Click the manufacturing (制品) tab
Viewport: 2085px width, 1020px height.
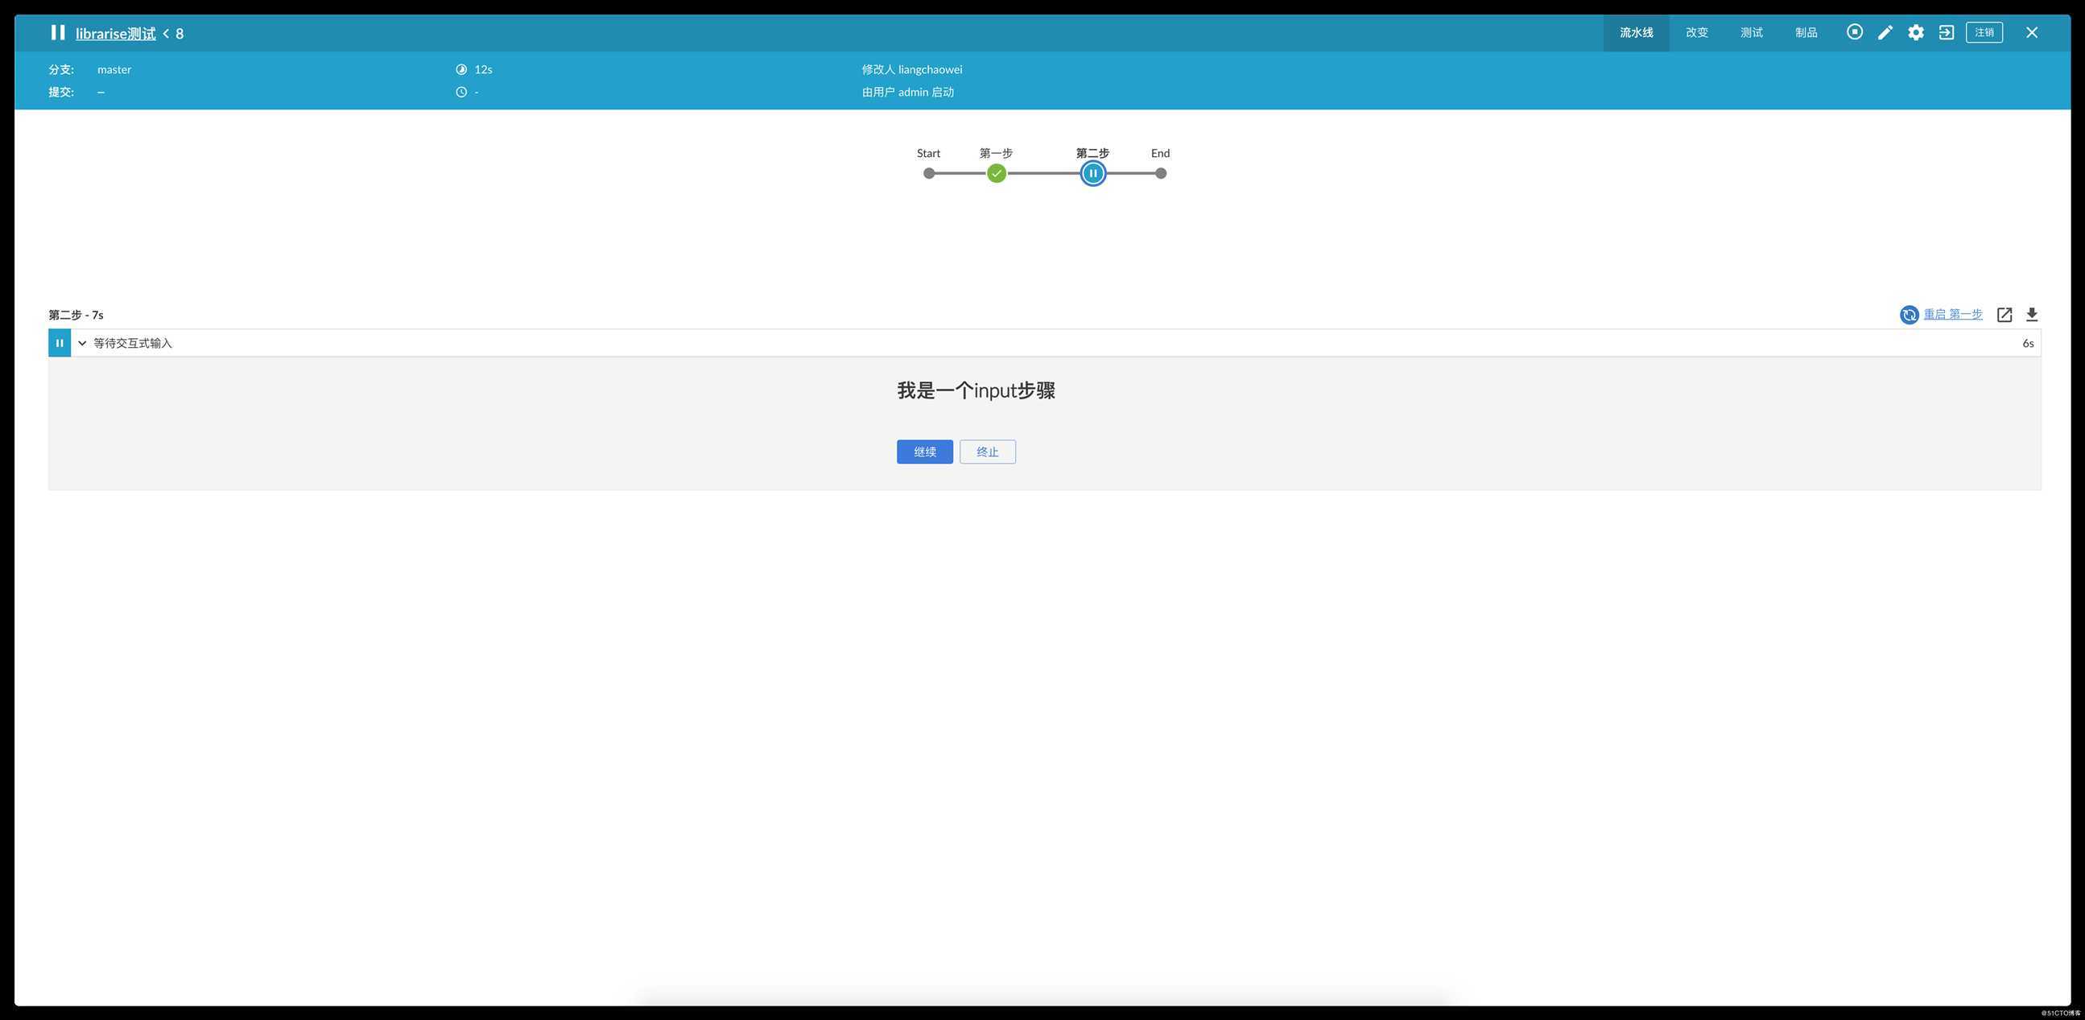click(x=1806, y=32)
